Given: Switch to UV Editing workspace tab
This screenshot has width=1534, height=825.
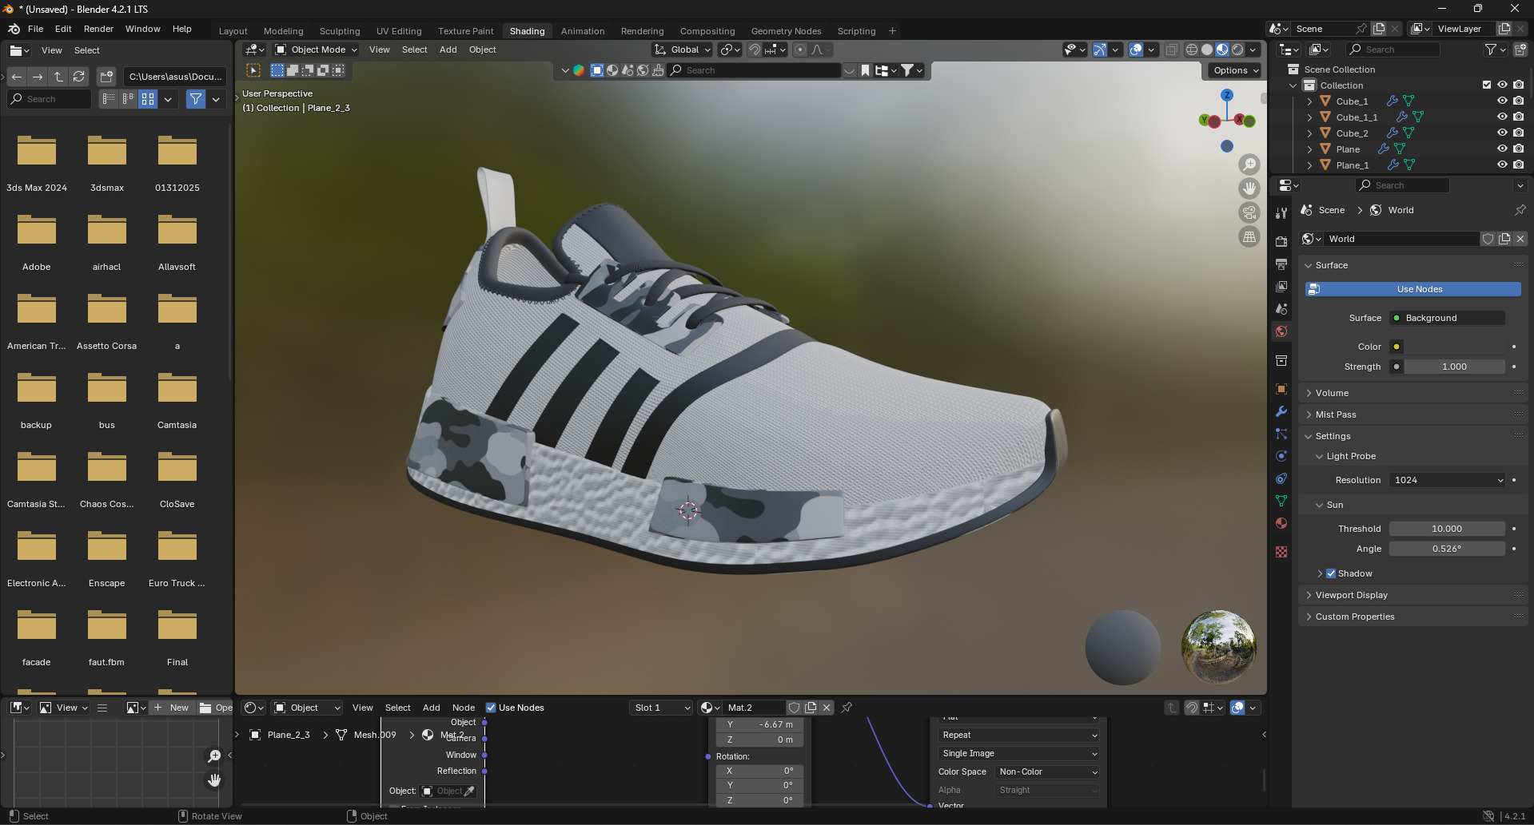Looking at the screenshot, I should [x=399, y=31].
